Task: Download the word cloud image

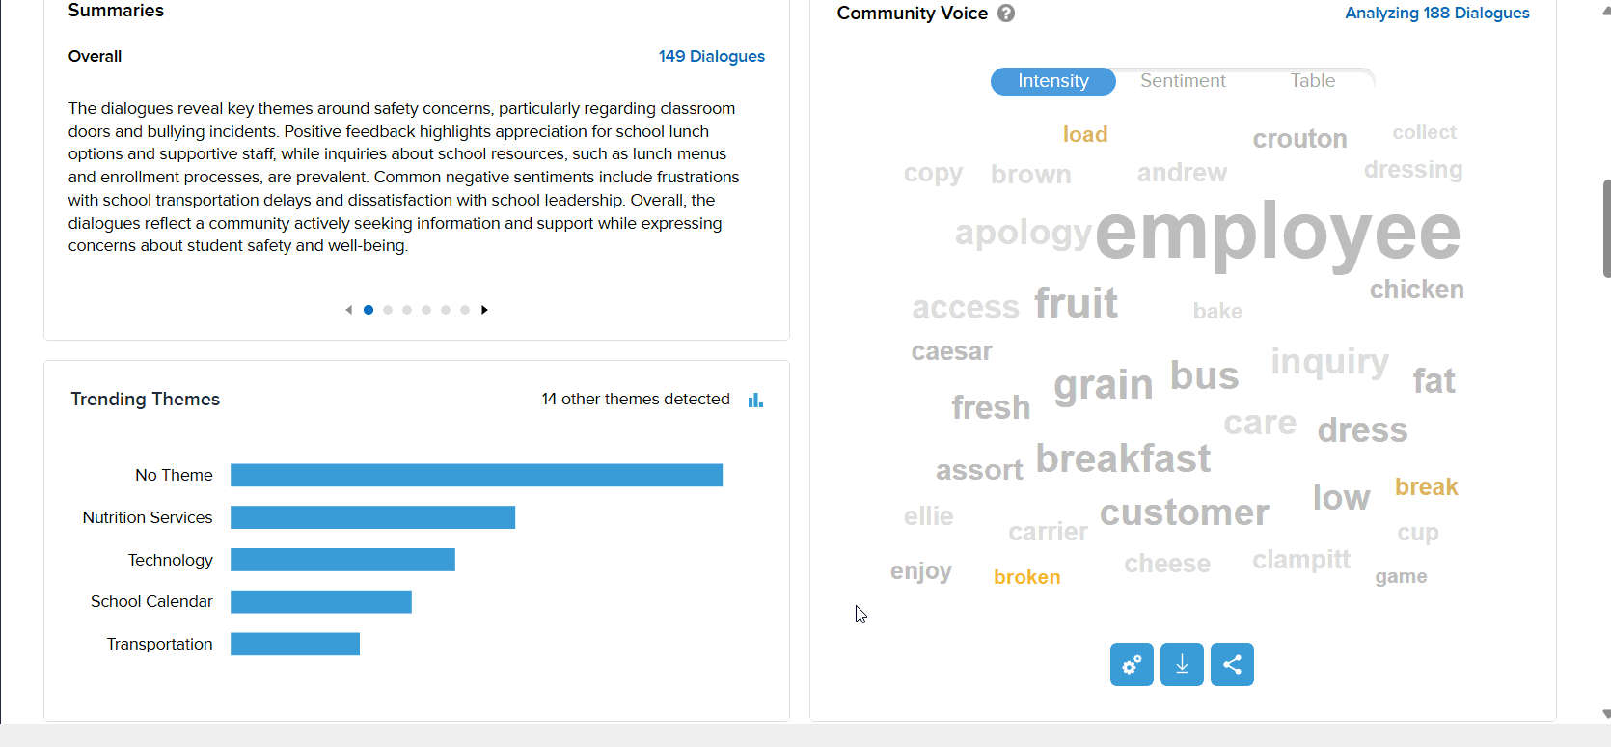Action: pyautogui.click(x=1182, y=665)
